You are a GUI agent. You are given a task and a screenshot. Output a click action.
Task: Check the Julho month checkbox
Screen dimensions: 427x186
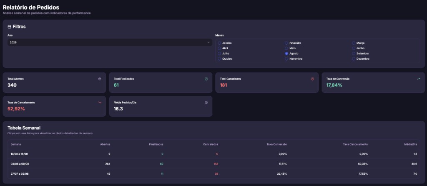coord(219,53)
